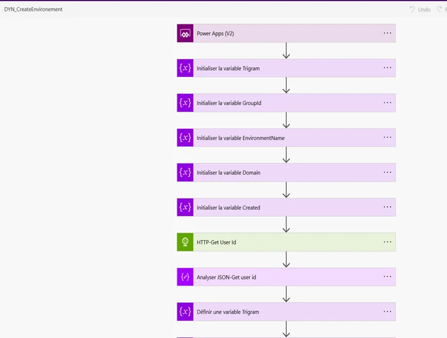Click the variable icon on Initialiser la variable Trigram

185,68
